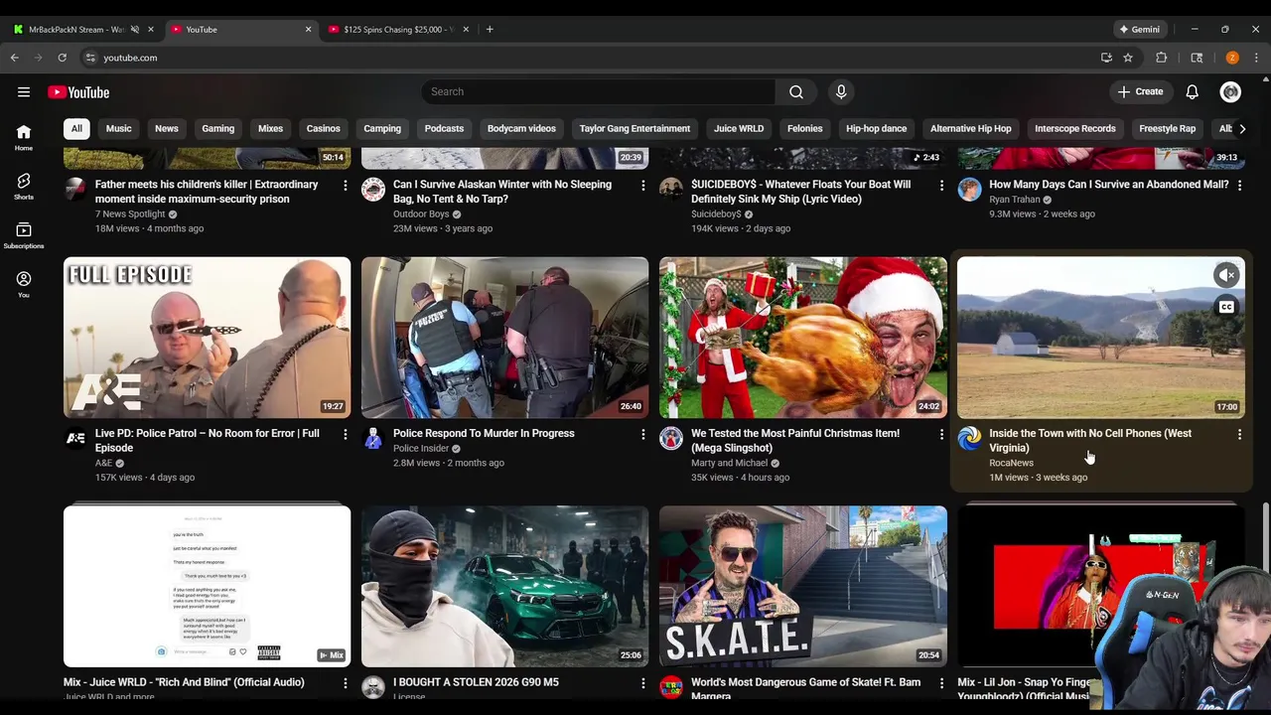Open Live PD: Police Patrol video title
The image size is (1271, 715).
[x=207, y=440]
